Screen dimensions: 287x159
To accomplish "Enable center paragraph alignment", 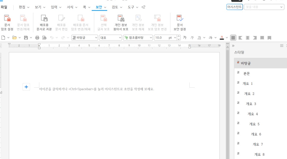I will [248, 38].
